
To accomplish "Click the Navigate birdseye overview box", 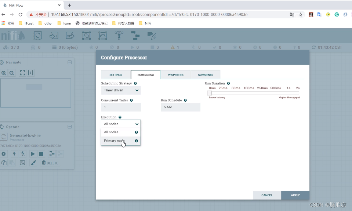I will (x=36, y=93).
